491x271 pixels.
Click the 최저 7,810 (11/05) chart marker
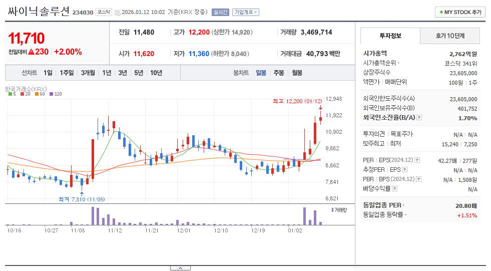coord(82,199)
